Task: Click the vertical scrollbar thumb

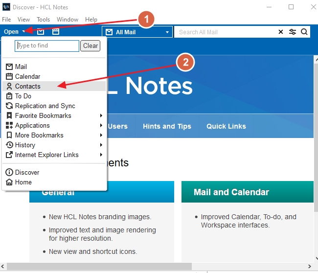Action: click(316, 137)
